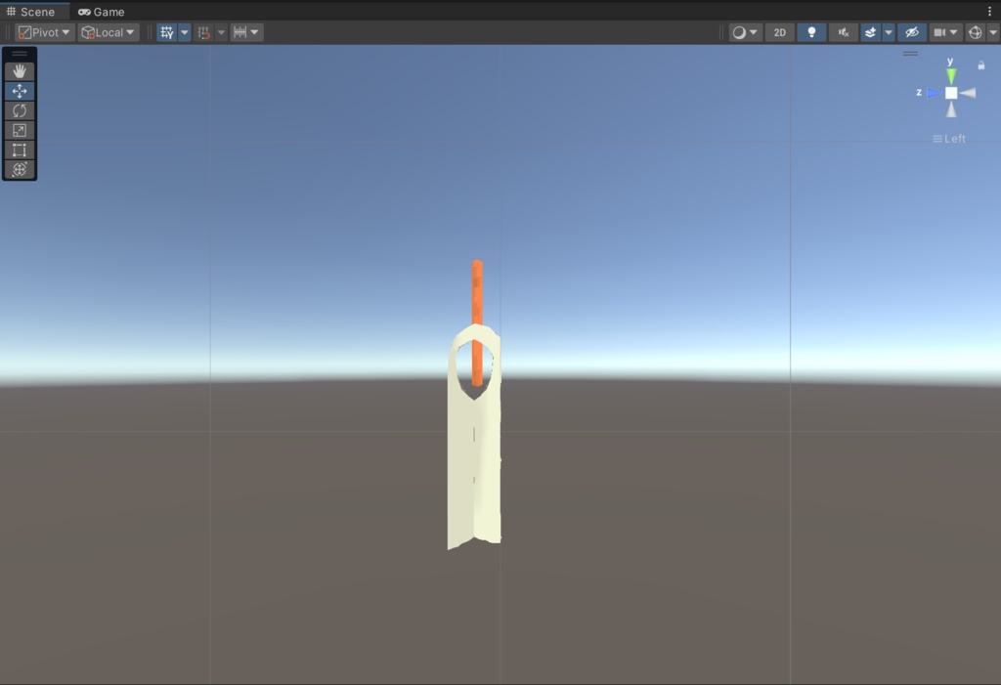
Task: Toggle scene lighting lightbulb
Action: [x=811, y=32]
